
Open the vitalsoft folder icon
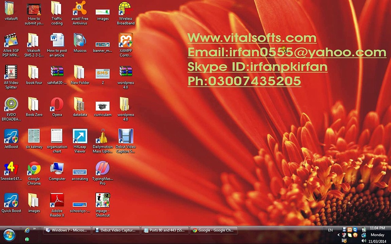(x=11, y=11)
